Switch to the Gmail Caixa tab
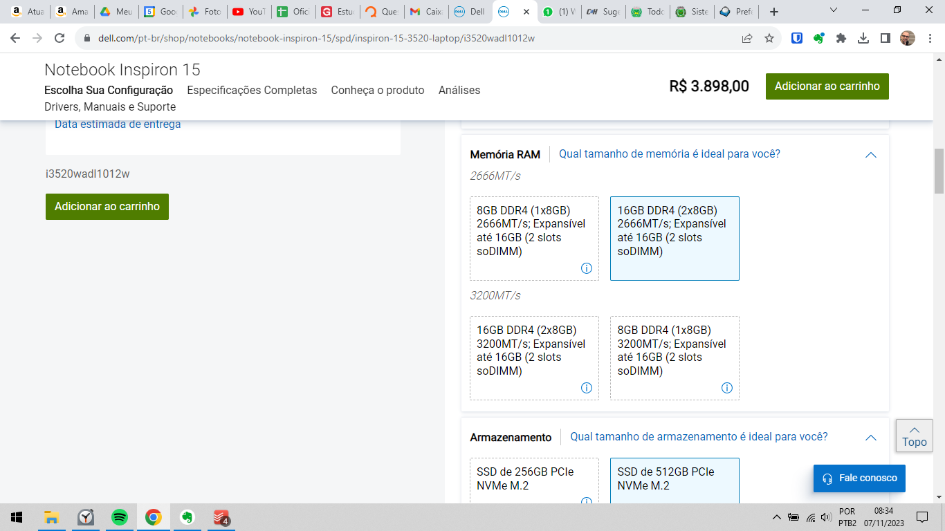Viewport: 945px width, 531px height. coord(427,12)
